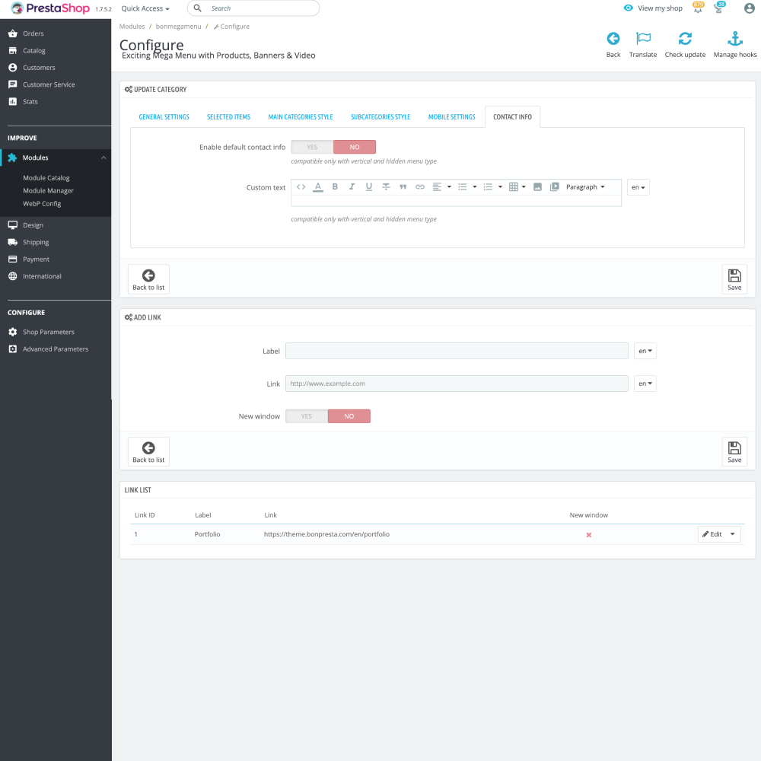Click the Back to list button
Screen dimensions: 761x761
[148, 279]
